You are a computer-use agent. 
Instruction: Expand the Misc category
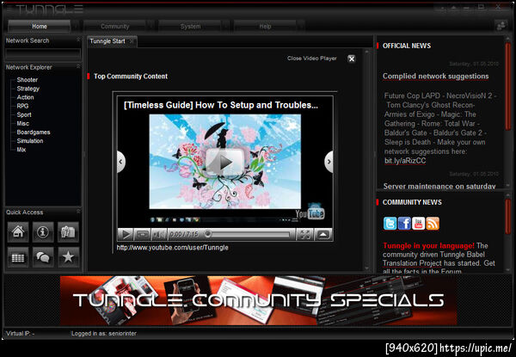tap(23, 123)
